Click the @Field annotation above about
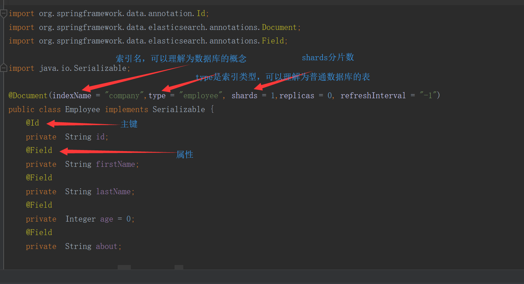 [39, 232]
